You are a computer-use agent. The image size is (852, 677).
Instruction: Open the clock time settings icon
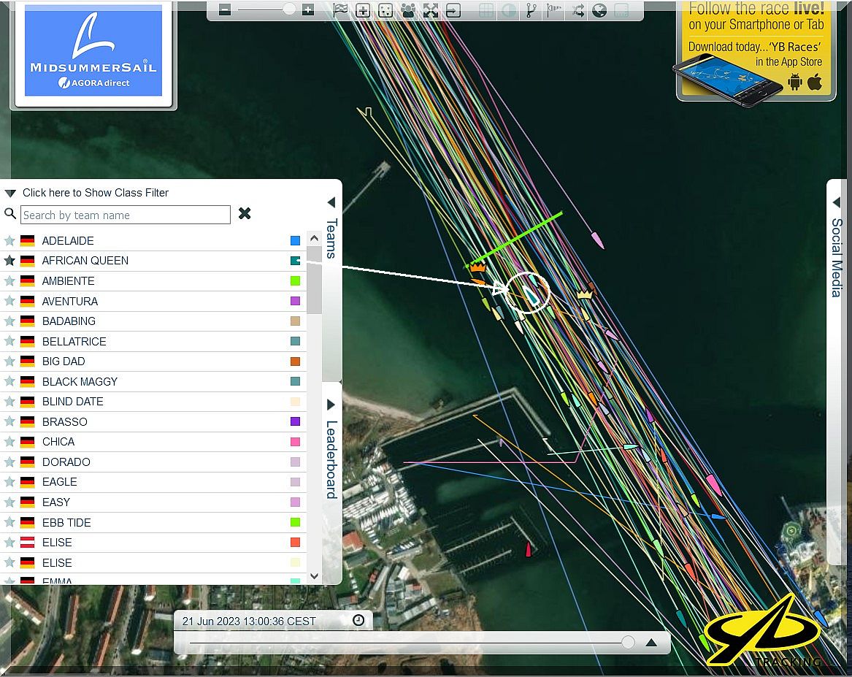tap(358, 620)
